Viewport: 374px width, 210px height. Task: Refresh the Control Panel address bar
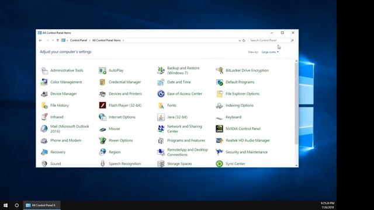click(244, 40)
